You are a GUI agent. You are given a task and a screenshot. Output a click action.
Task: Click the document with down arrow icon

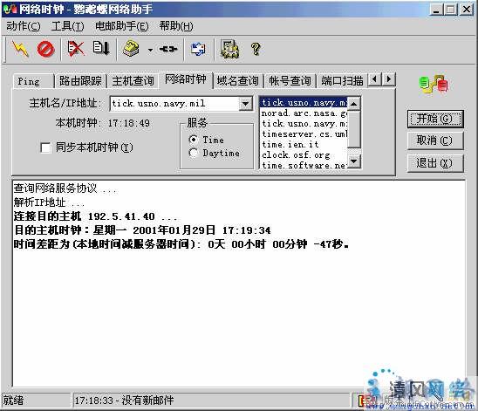click(101, 48)
